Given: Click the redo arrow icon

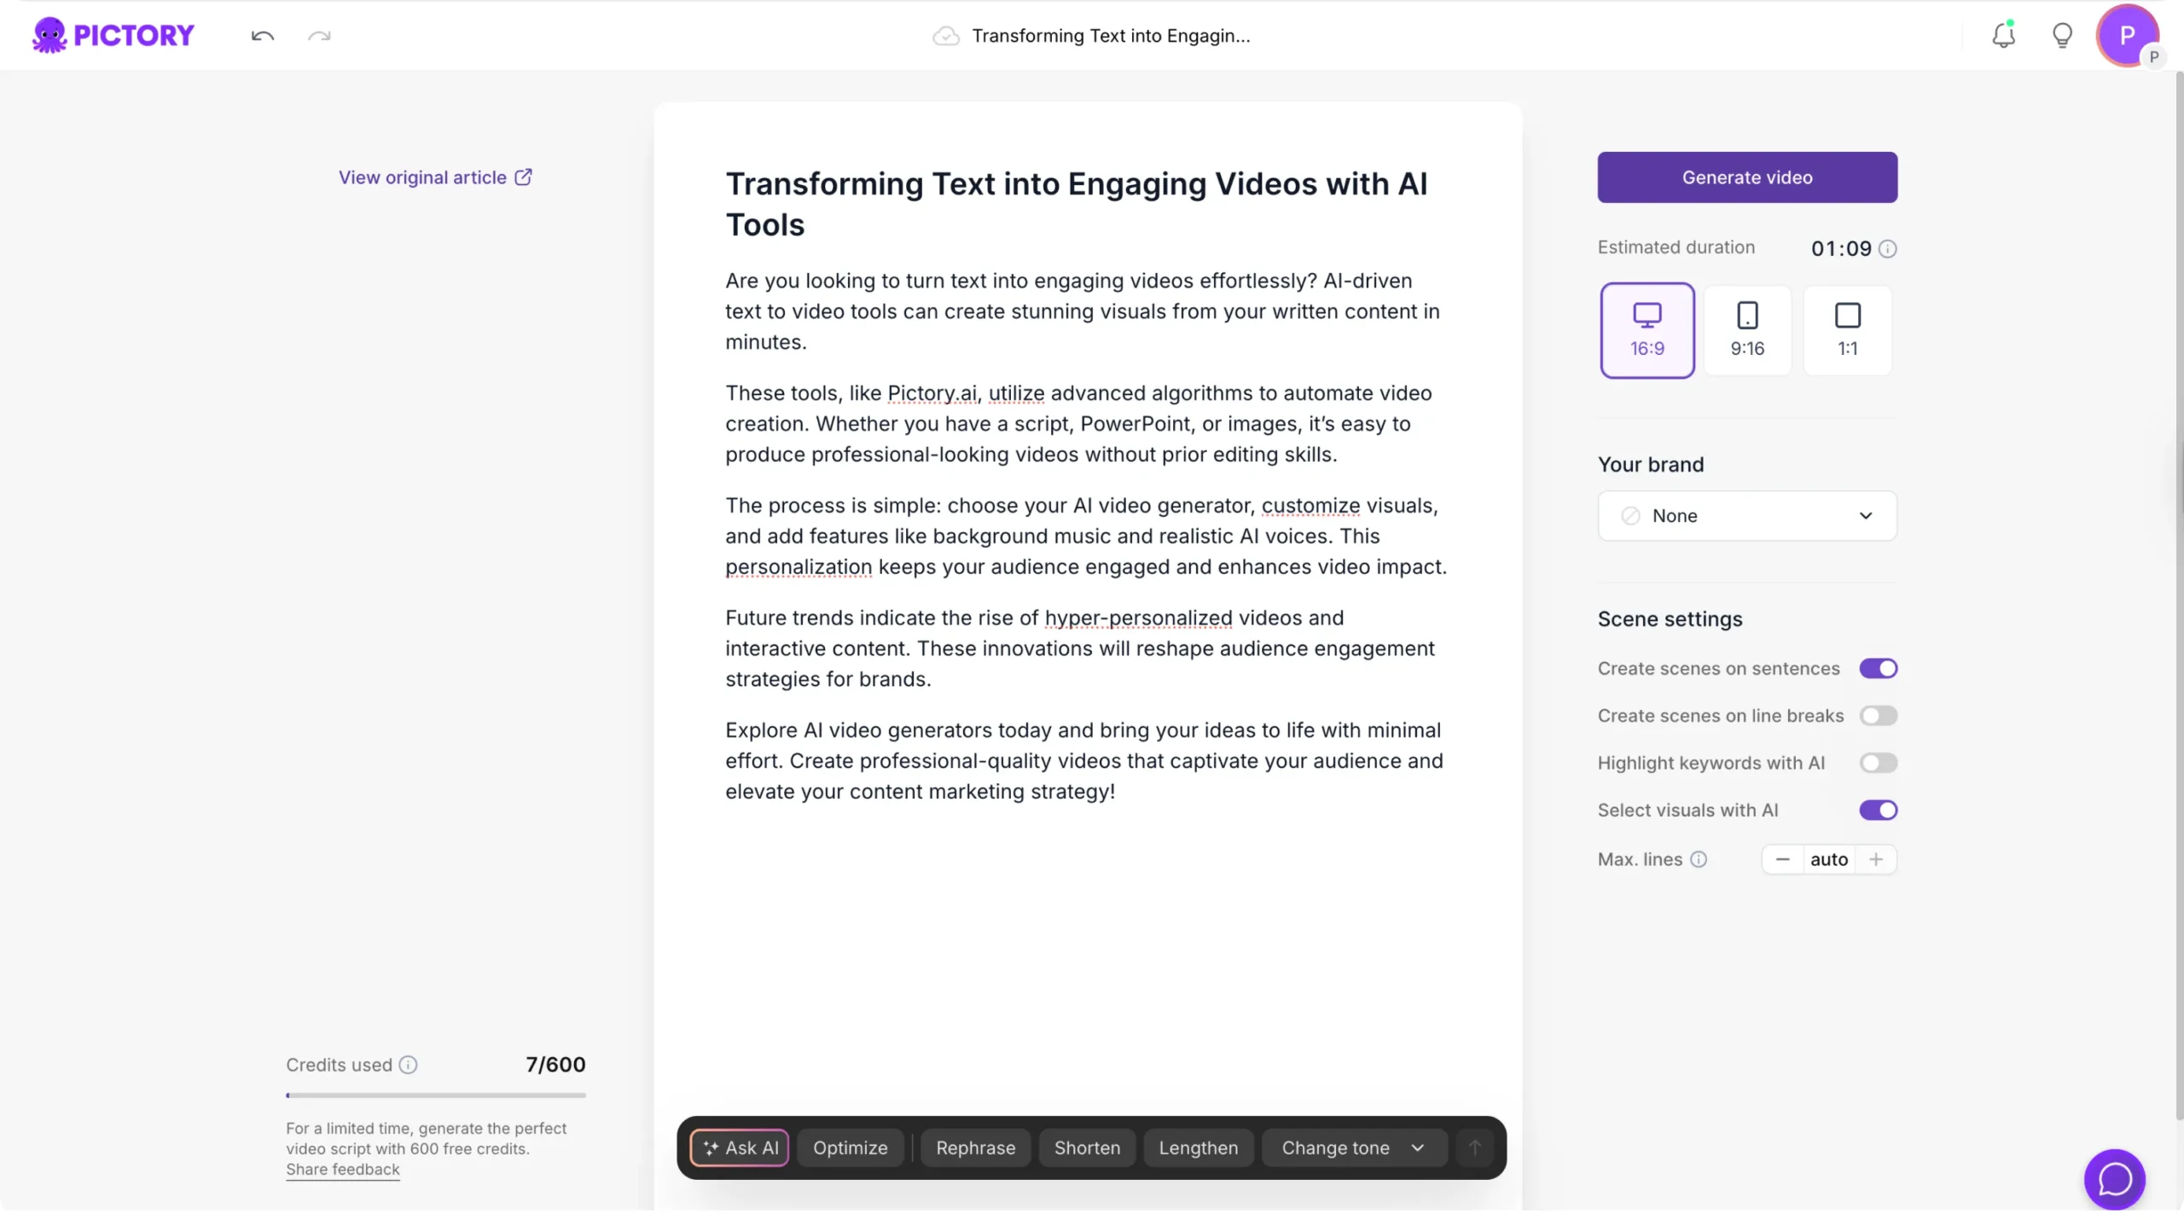Looking at the screenshot, I should [x=319, y=36].
